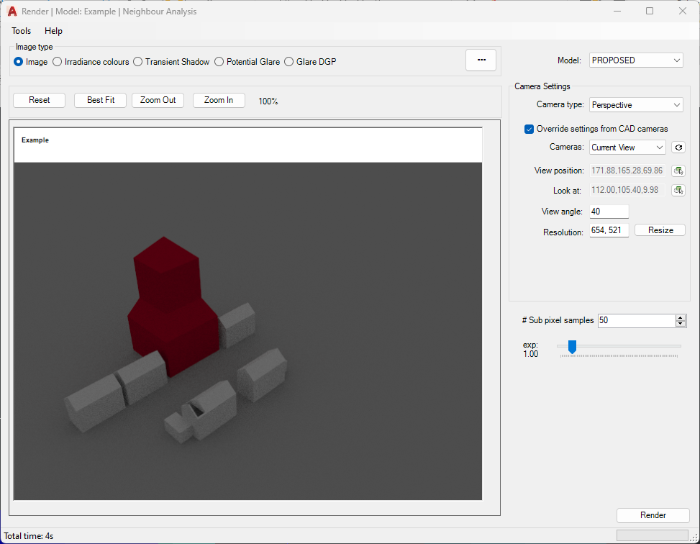Decrease sub pixel samples with down arrow
This screenshot has height=544, width=700.
click(x=681, y=324)
